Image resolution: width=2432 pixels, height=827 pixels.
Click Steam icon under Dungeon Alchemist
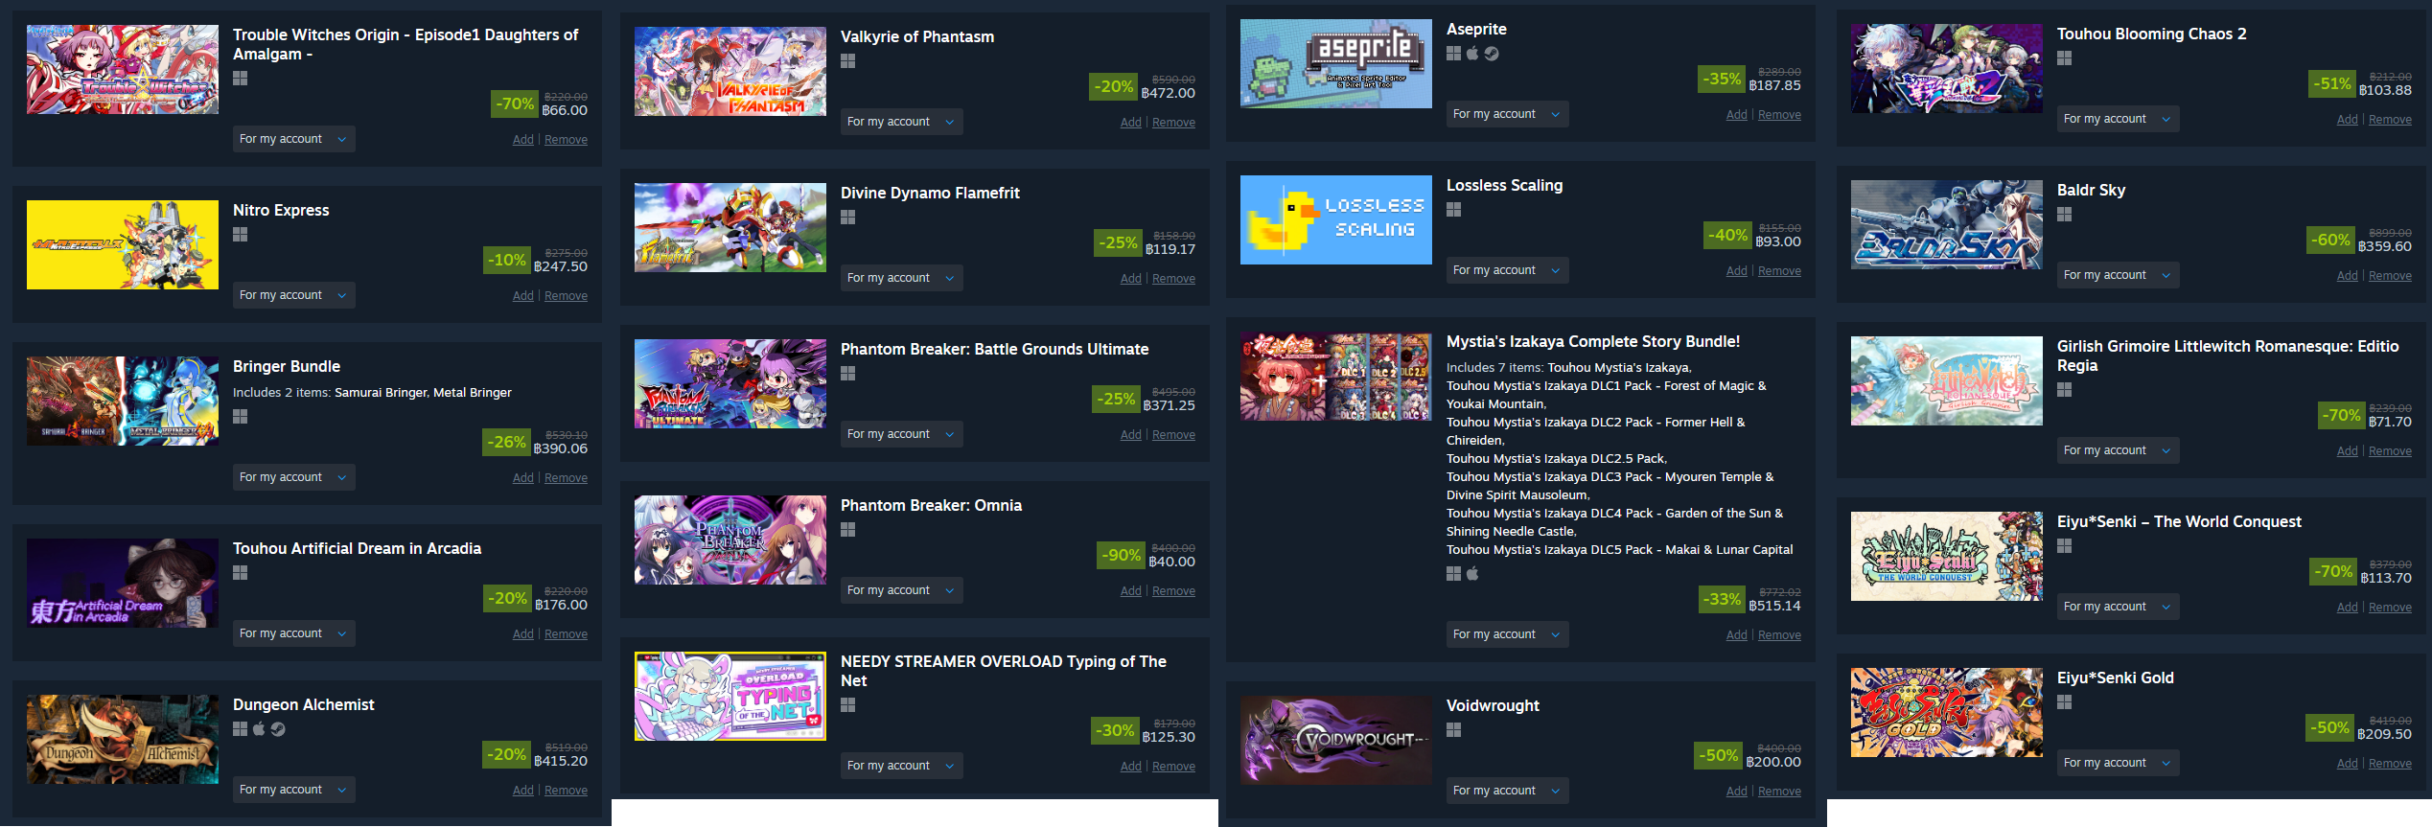click(x=278, y=729)
